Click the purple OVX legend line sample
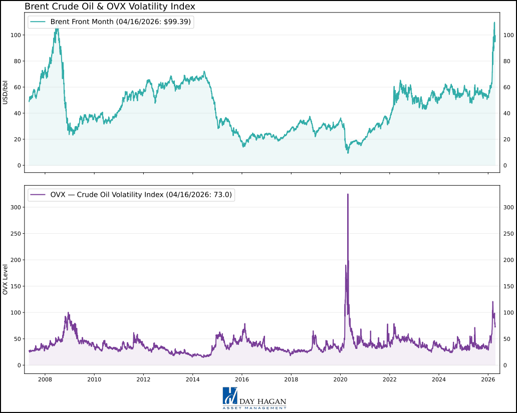This screenshot has height=413, width=517. tap(38, 194)
